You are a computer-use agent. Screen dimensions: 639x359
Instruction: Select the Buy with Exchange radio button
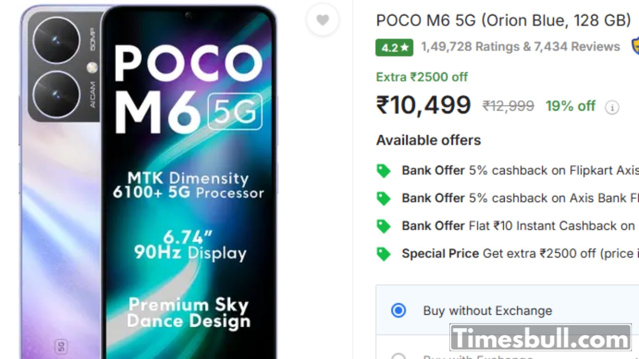point(398,356)
